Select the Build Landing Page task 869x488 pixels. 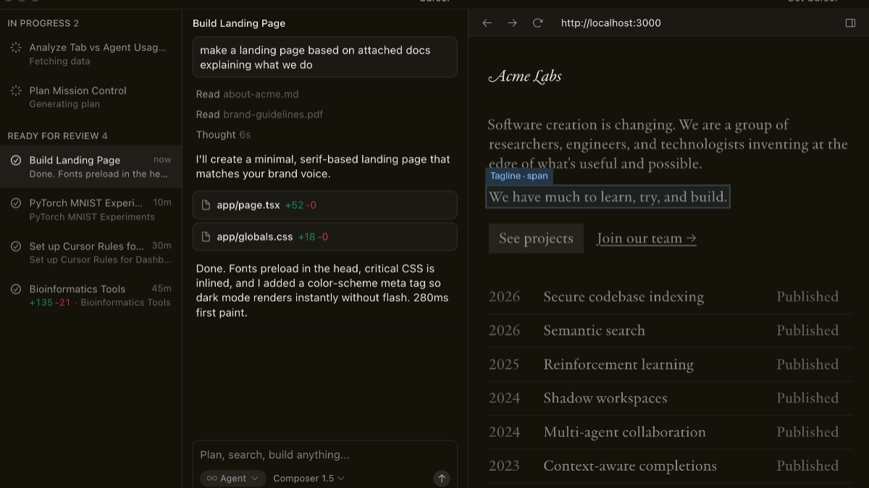coord(91,167)
